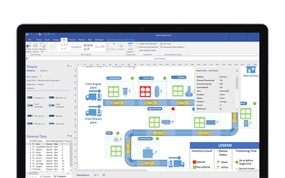285x178 pixels.
Task: Open the Insert Legend tool
Action: pyautogui.click(x=130, y=48)
